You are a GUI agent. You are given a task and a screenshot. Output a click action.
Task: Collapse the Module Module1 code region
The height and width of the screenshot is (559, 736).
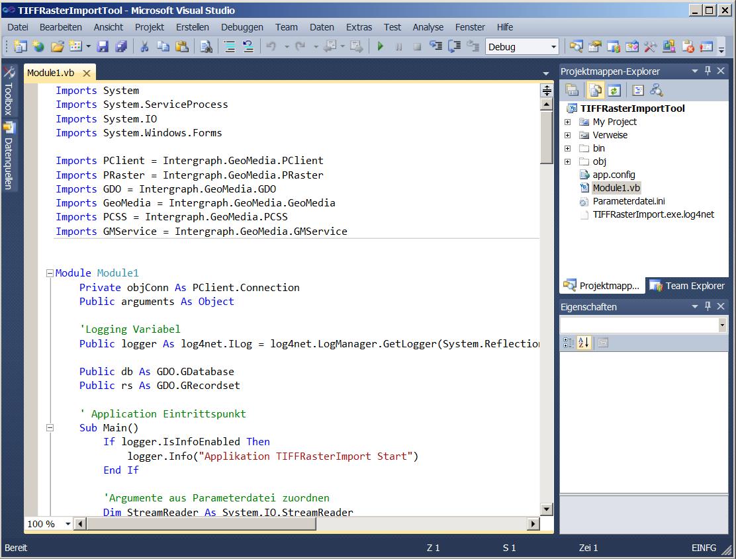[x=50, y=273]
